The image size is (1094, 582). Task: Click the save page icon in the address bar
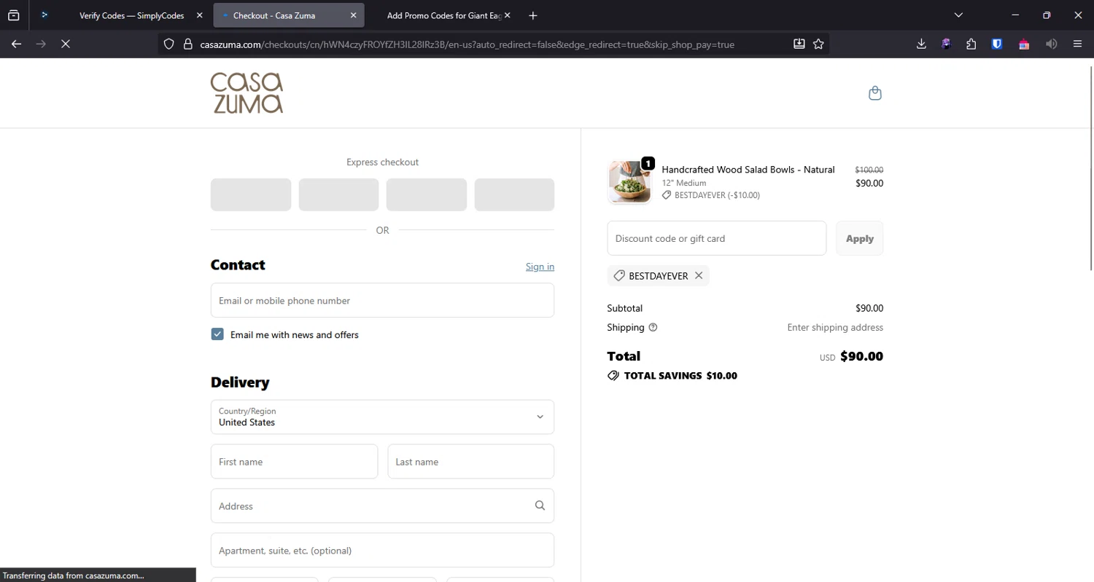[799, 44]
